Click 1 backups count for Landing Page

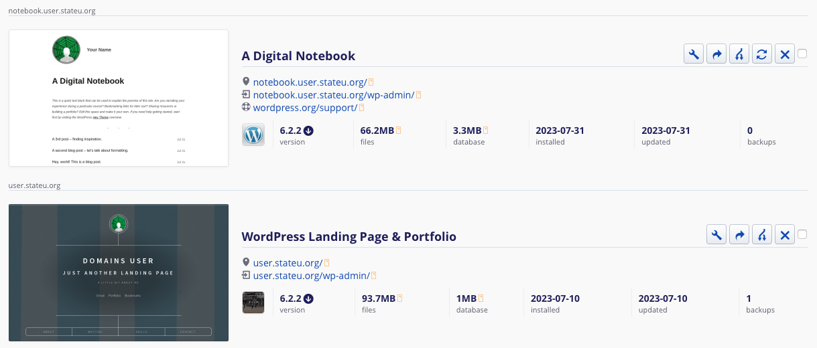click(749, 298)
